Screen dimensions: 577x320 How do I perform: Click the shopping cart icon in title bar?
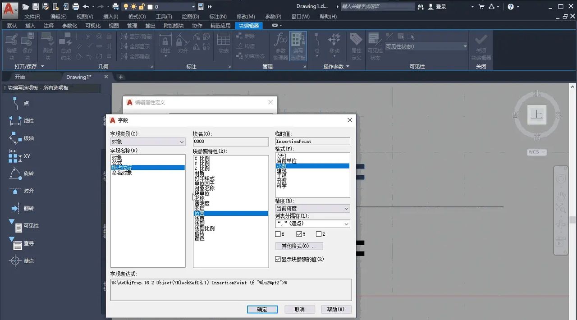tap(481, 7)
